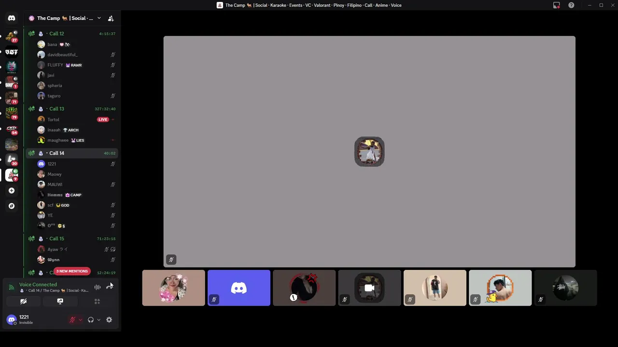Viewport: 618px width, 347px height.
Task: Select the pink flower avatar participant tile
Action: coord(173,288)
